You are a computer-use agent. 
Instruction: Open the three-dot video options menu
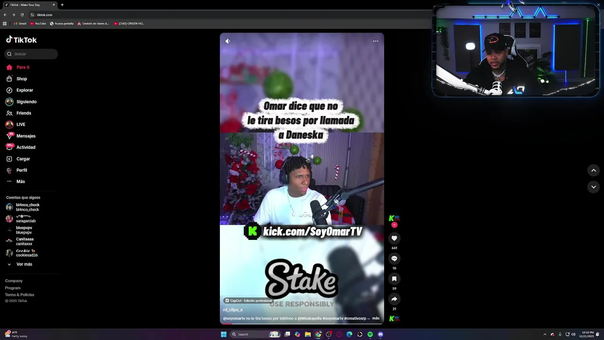pos(376,41)
